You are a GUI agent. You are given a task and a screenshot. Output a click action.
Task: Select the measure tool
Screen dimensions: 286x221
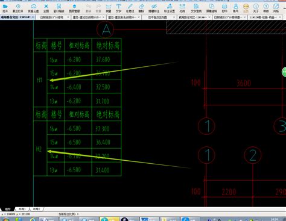[x=109, y=8]
